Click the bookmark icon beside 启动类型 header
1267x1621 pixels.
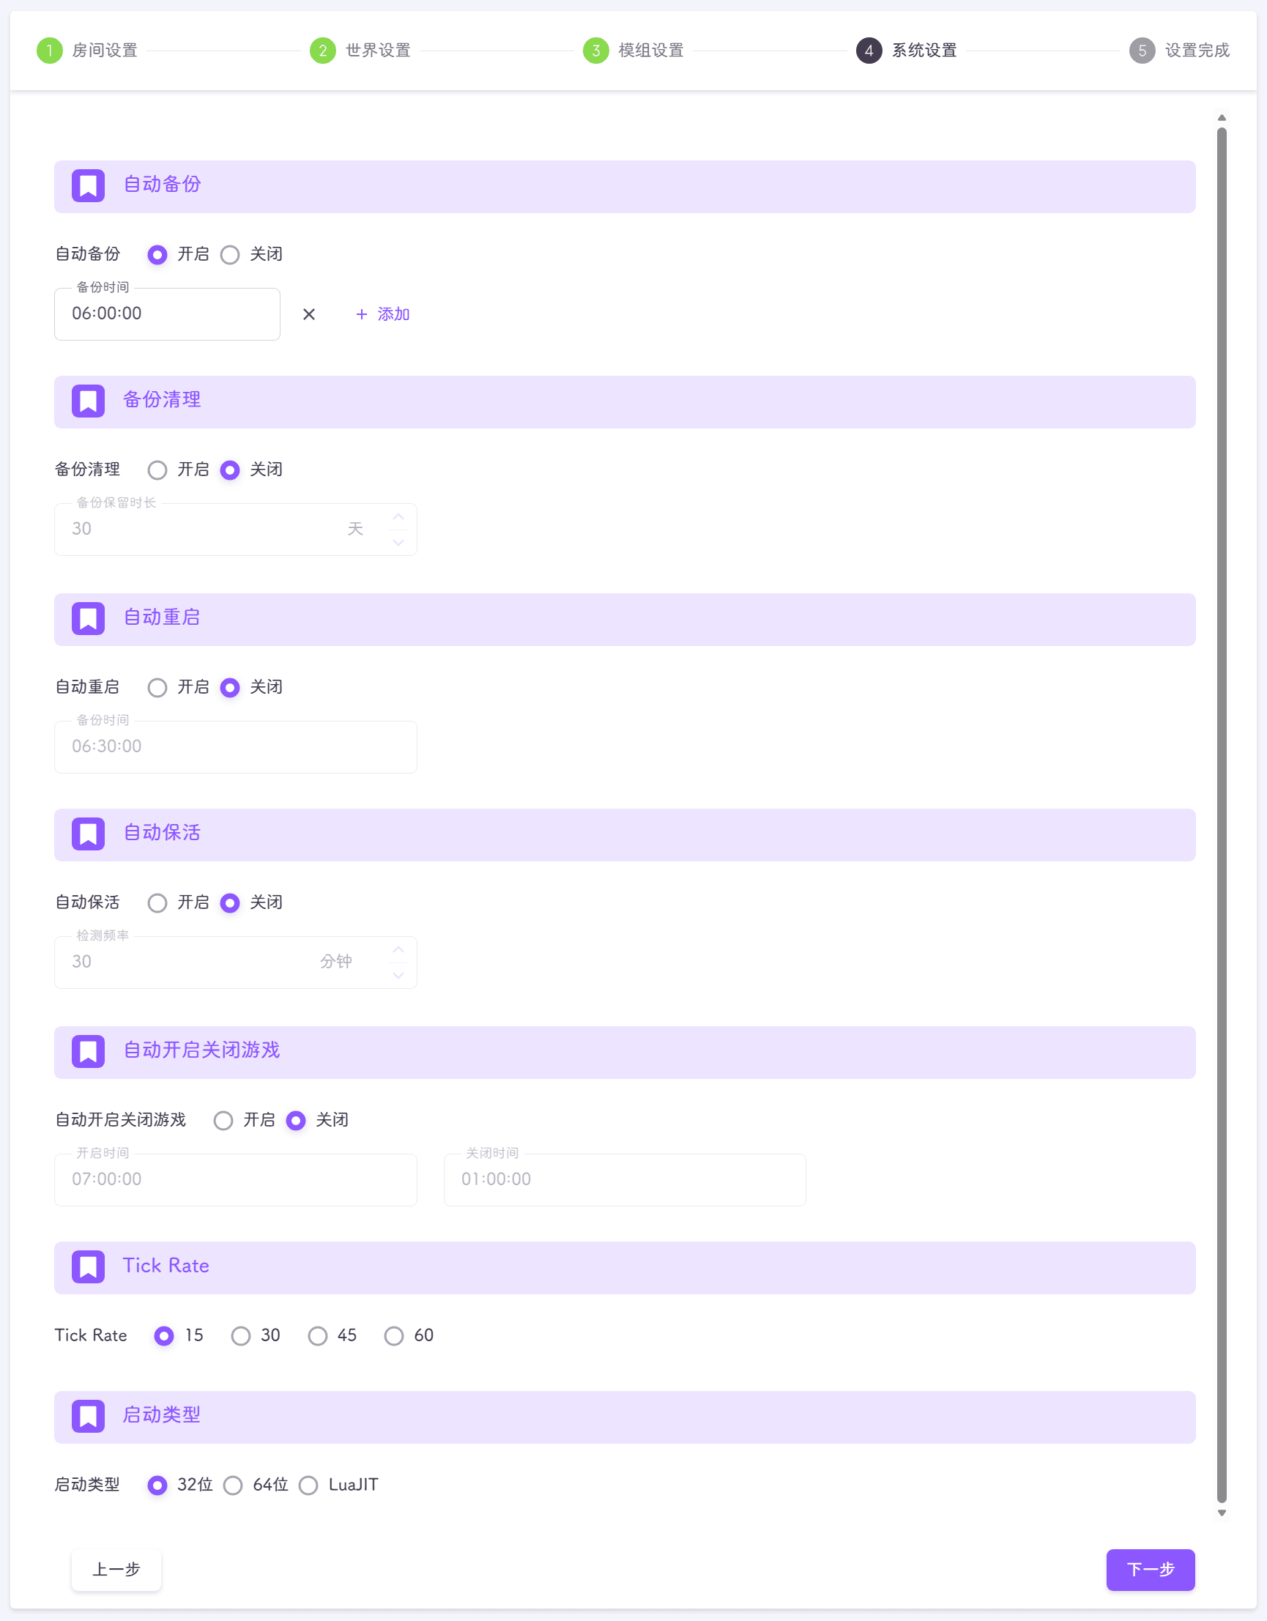click(x=89, y=1417)
